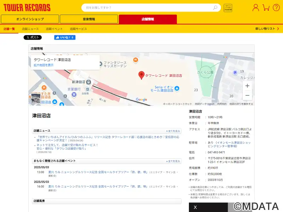This screenshot has width=283, height=212.
Task: Open the オンラインショップ tab
Action: (x=30, y=19)
